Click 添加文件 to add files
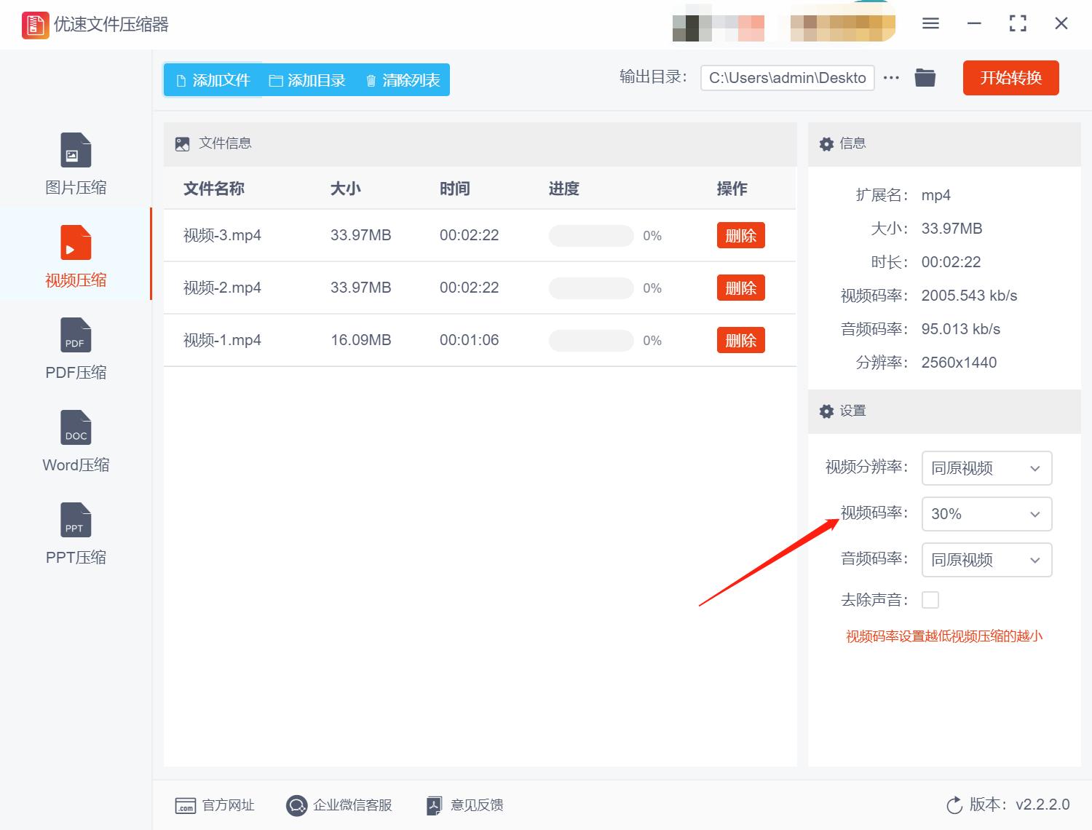1092x830 pixels. (x=212, y=80)
